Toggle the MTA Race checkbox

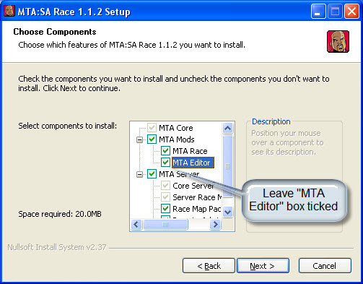click(x=165, y=151)
